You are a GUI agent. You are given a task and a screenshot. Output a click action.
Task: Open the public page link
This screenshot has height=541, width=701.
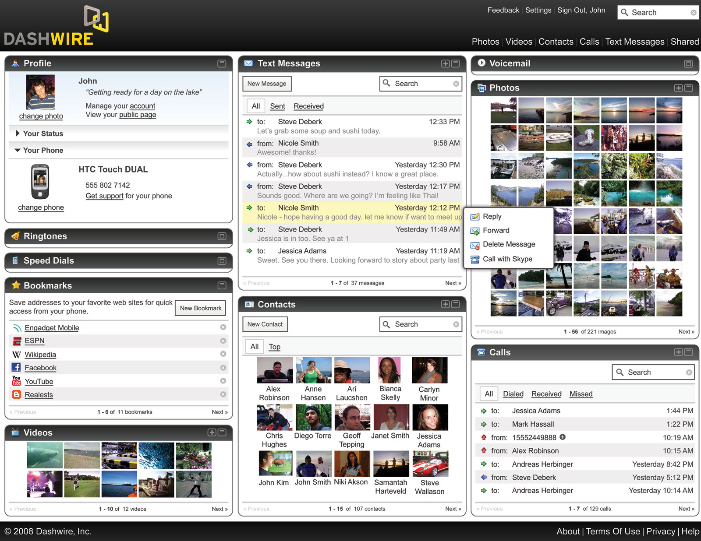pos(138,115)
